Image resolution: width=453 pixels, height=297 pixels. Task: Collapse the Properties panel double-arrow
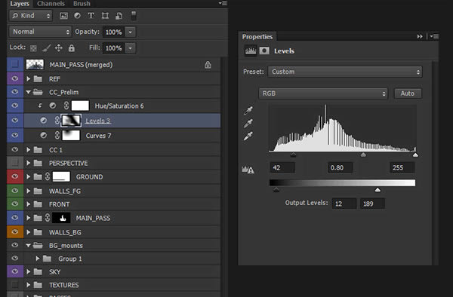point(420,37)
